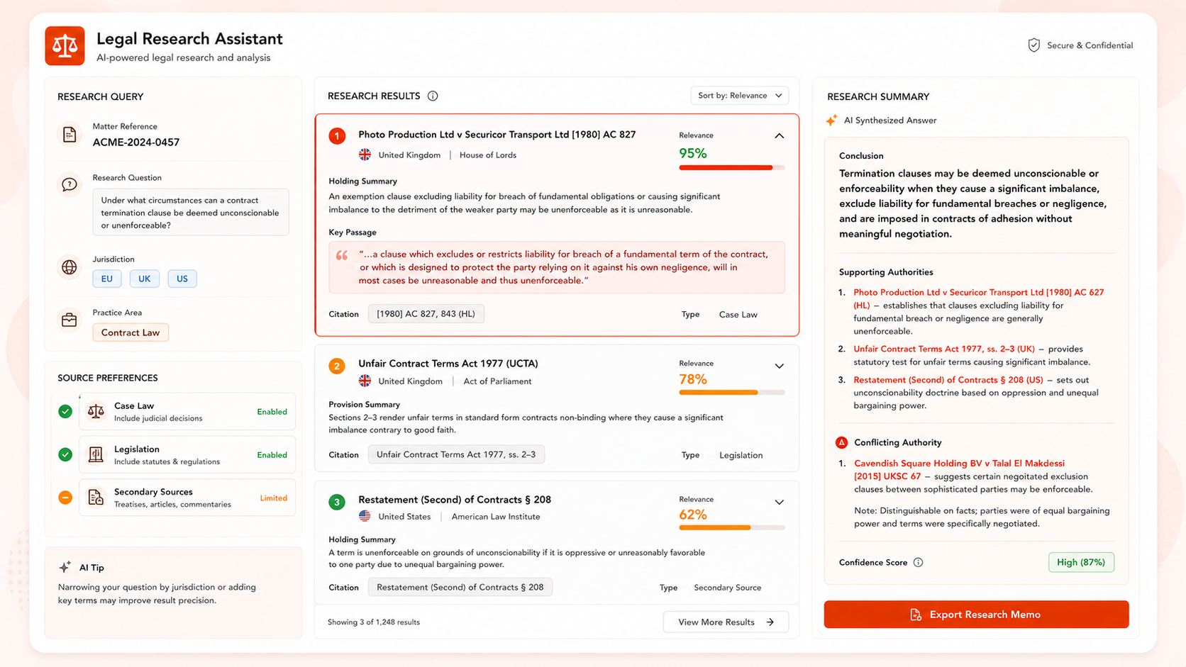Open the Sort by Relevance dropdown

[x=740, y=96]
